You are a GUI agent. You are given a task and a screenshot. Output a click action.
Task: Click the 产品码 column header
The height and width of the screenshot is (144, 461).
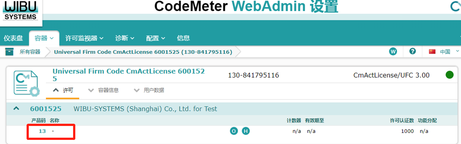(x=39, y=121)
